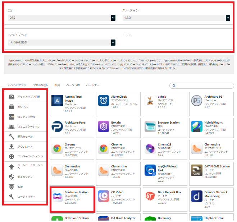The width and height of the screenshot is (237, 222).
Task: Open the aMule app icon
Action: [x=150, y=101]
